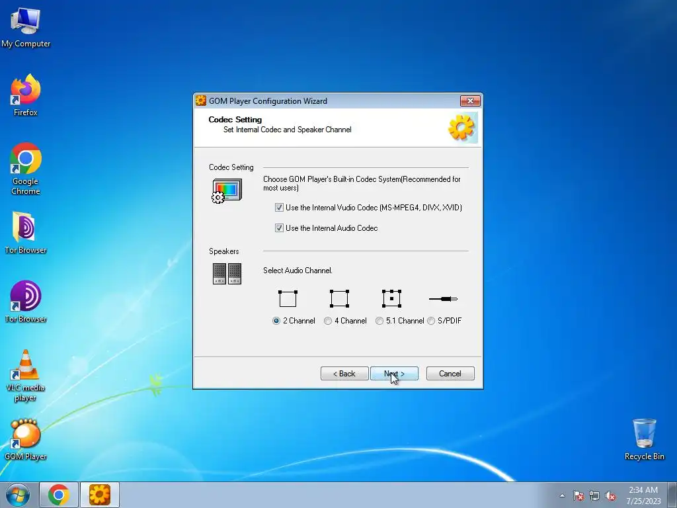The height and width of the screenshot is (508, 677).
Task: Show hidden system tray icons arrow
Action: pos(562,495)
